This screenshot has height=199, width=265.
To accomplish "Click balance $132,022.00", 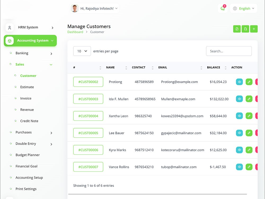I will click(219, 99).
